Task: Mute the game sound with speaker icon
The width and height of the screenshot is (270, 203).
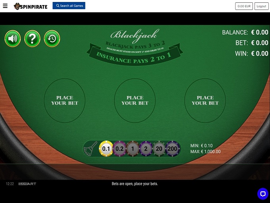Action: click(13, 39)
